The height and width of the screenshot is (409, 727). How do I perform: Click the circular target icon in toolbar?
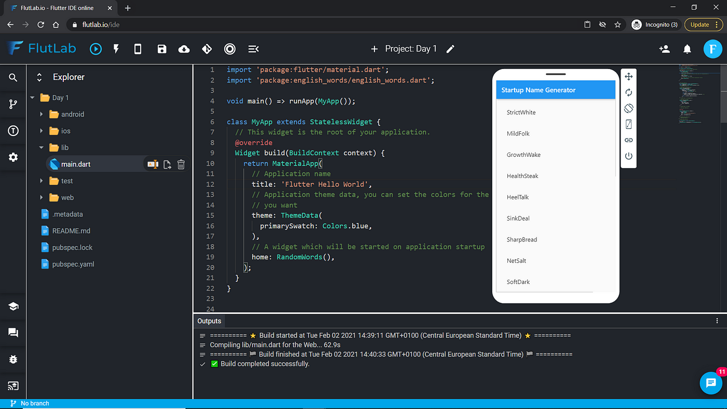coord(230,49)
